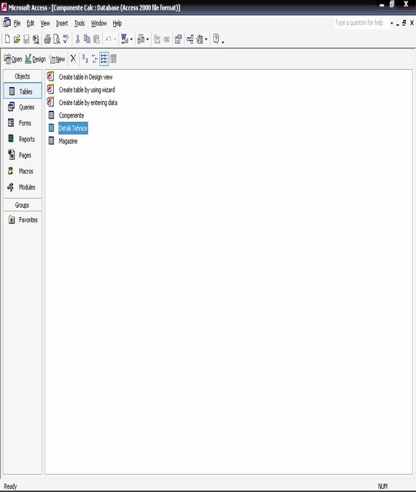Open the Insert menu
This screenshot has width=416, height=492.
pos(62,23)
